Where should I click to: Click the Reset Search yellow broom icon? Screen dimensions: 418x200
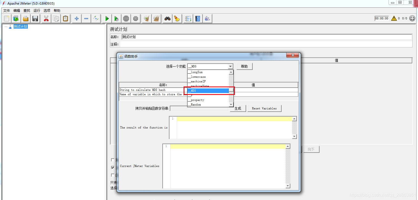(x=177, y=19)
